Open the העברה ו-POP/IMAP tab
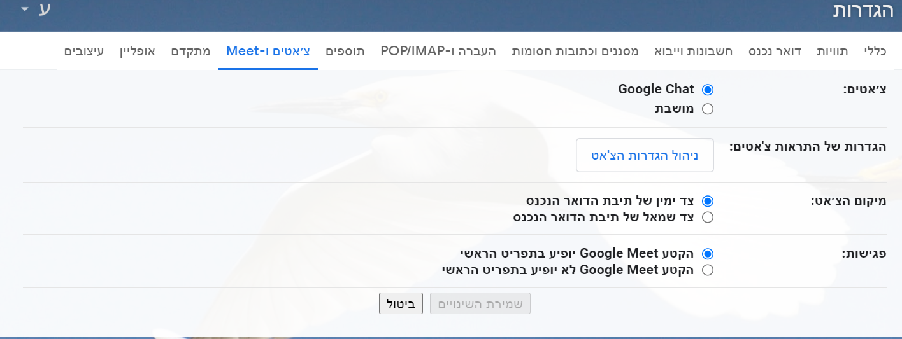Image resolution: width=902 pixels, height=339 pixels. (438, 51)
